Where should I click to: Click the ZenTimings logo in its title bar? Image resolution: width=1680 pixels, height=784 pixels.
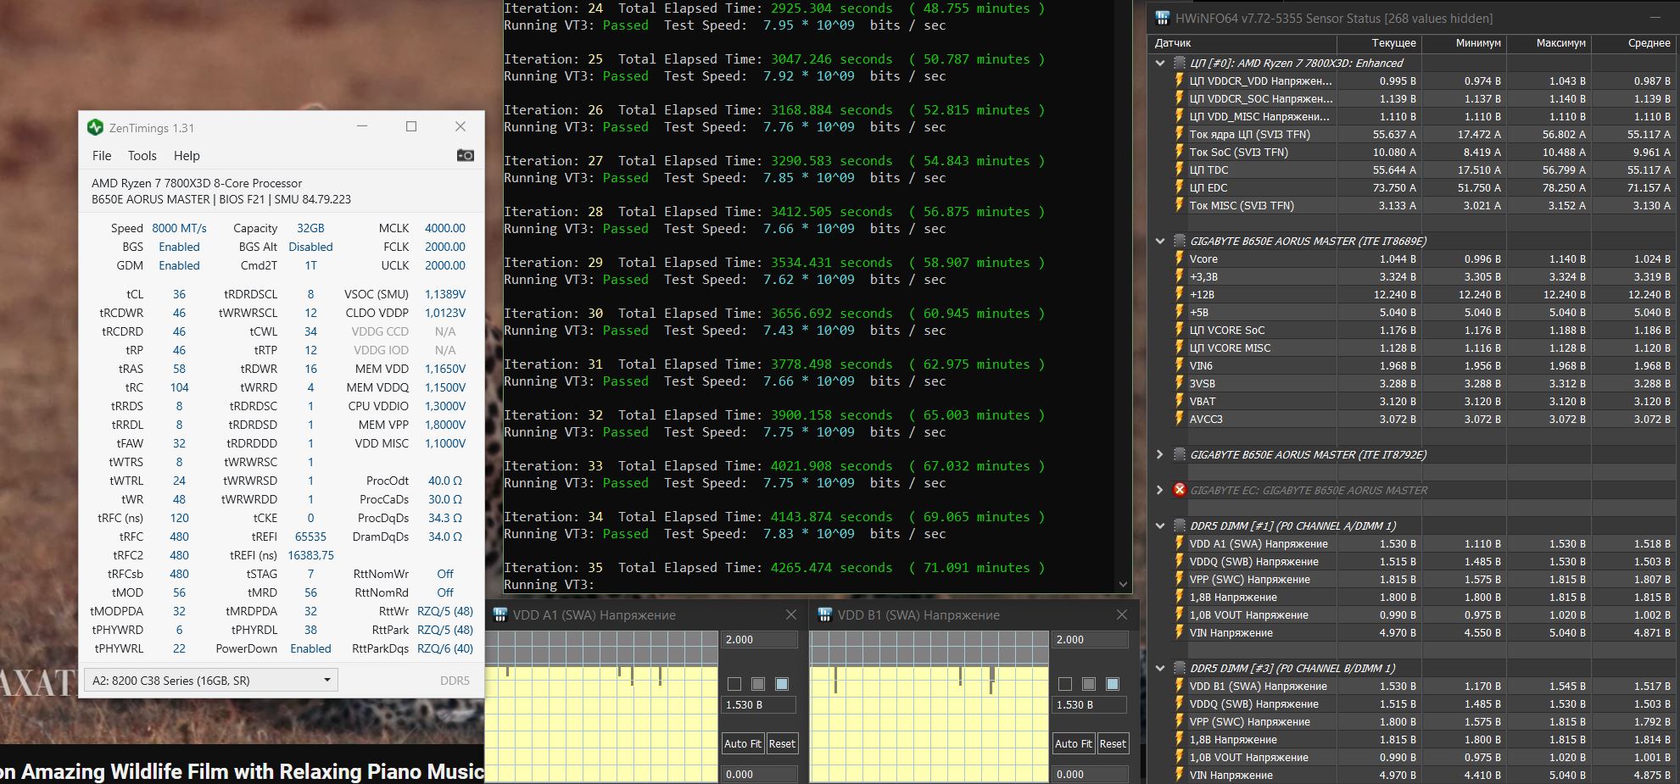95,127
